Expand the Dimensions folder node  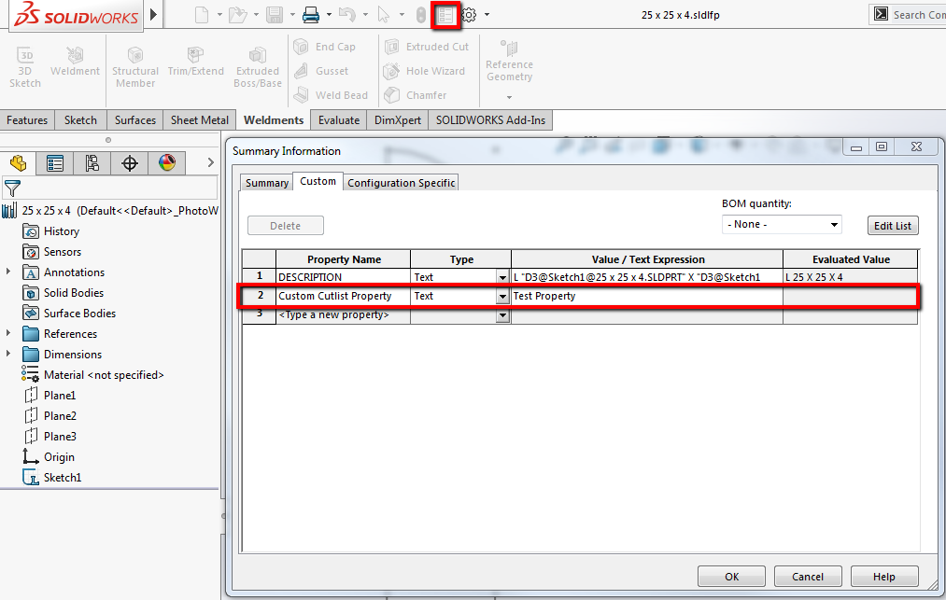8,354
